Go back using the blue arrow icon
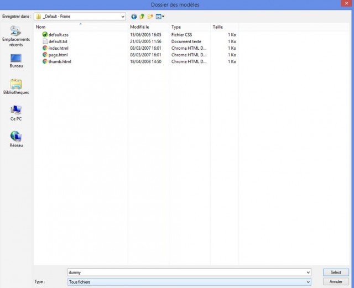 coord(134,17)
